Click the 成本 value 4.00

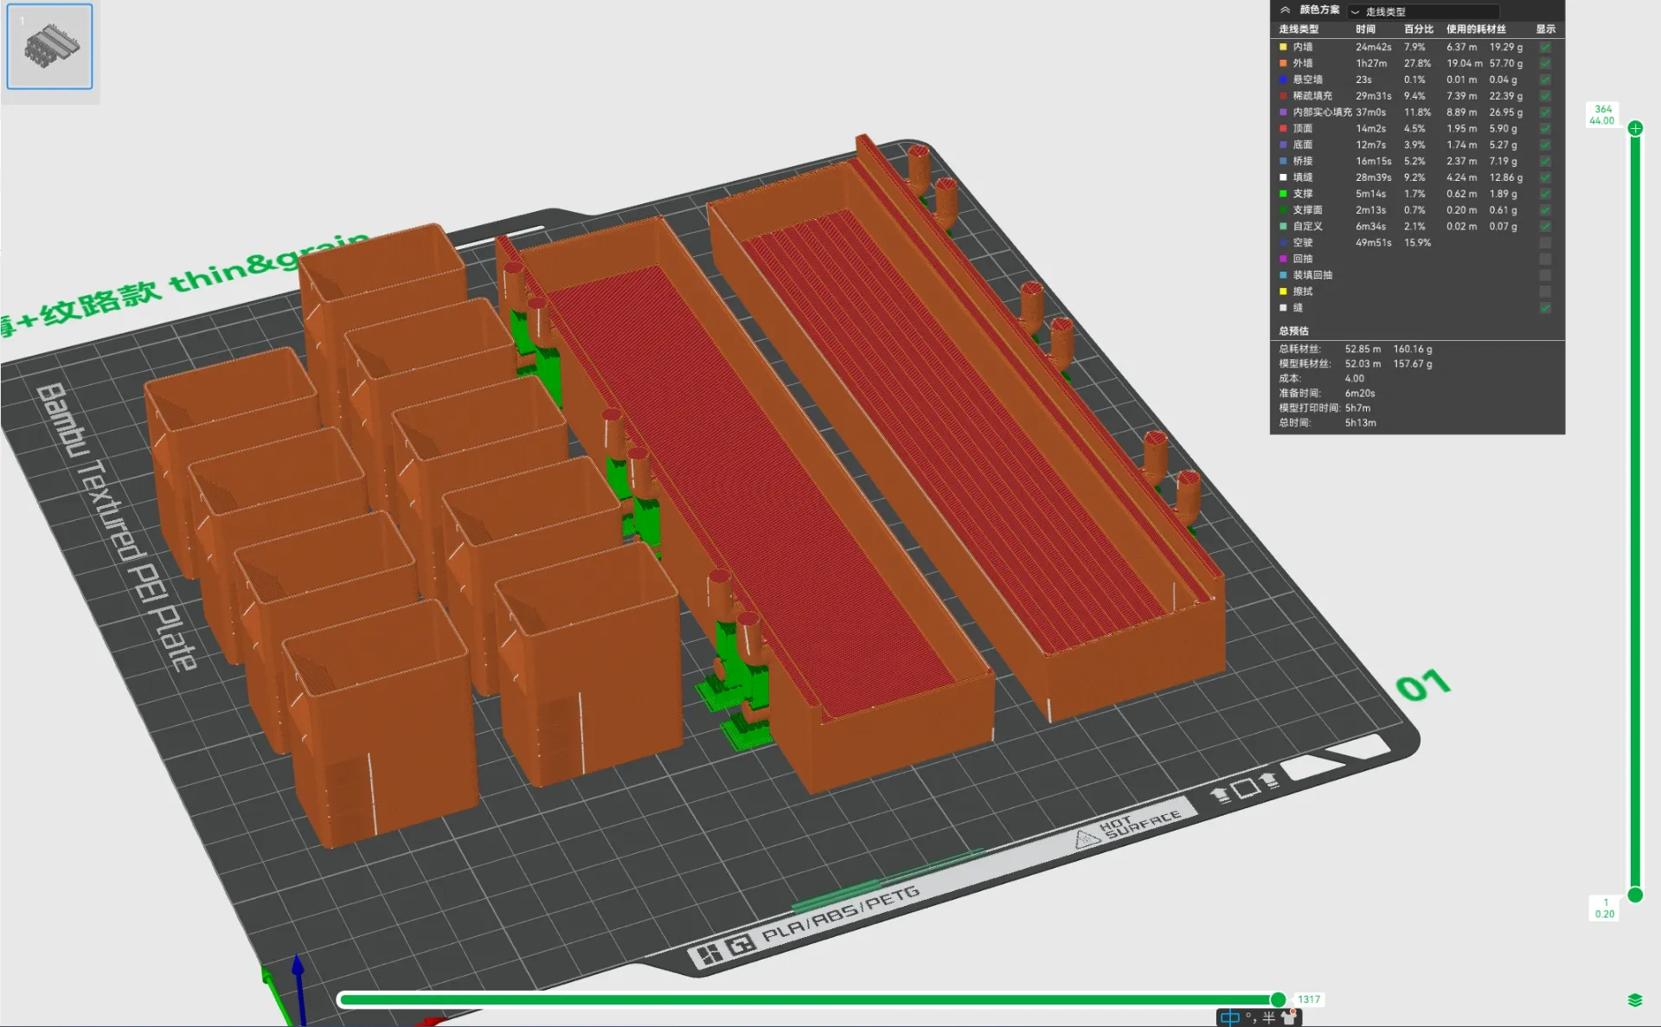coord(1355,379)
